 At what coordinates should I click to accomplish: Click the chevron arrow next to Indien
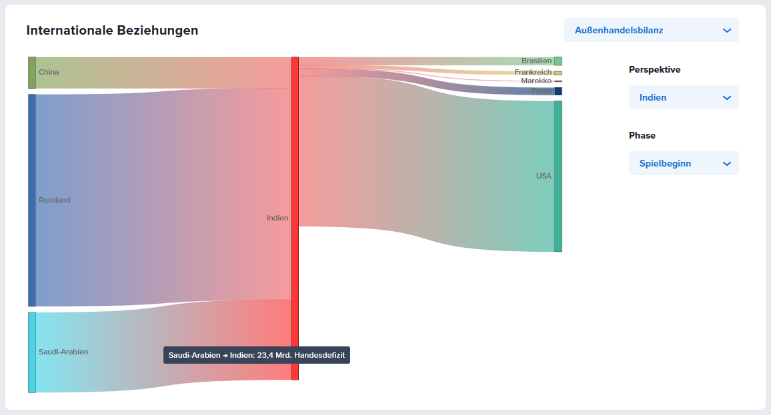coord(727,98)
